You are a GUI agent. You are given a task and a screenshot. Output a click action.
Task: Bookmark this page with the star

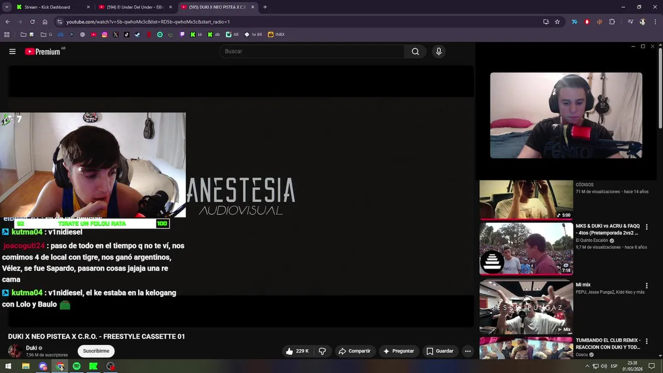click(557, 22)
